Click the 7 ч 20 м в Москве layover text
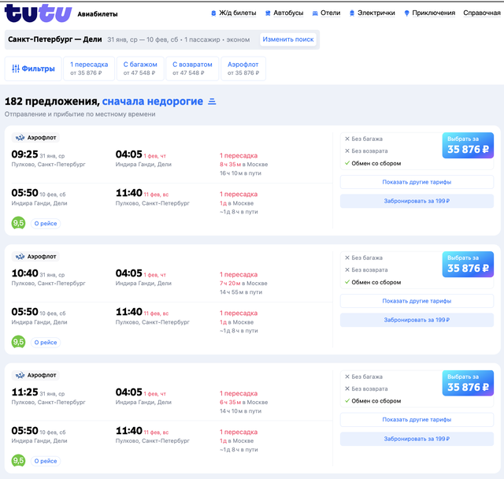Image resolution: width=504 pixels, height=479 pixels. tap(243, 283)
